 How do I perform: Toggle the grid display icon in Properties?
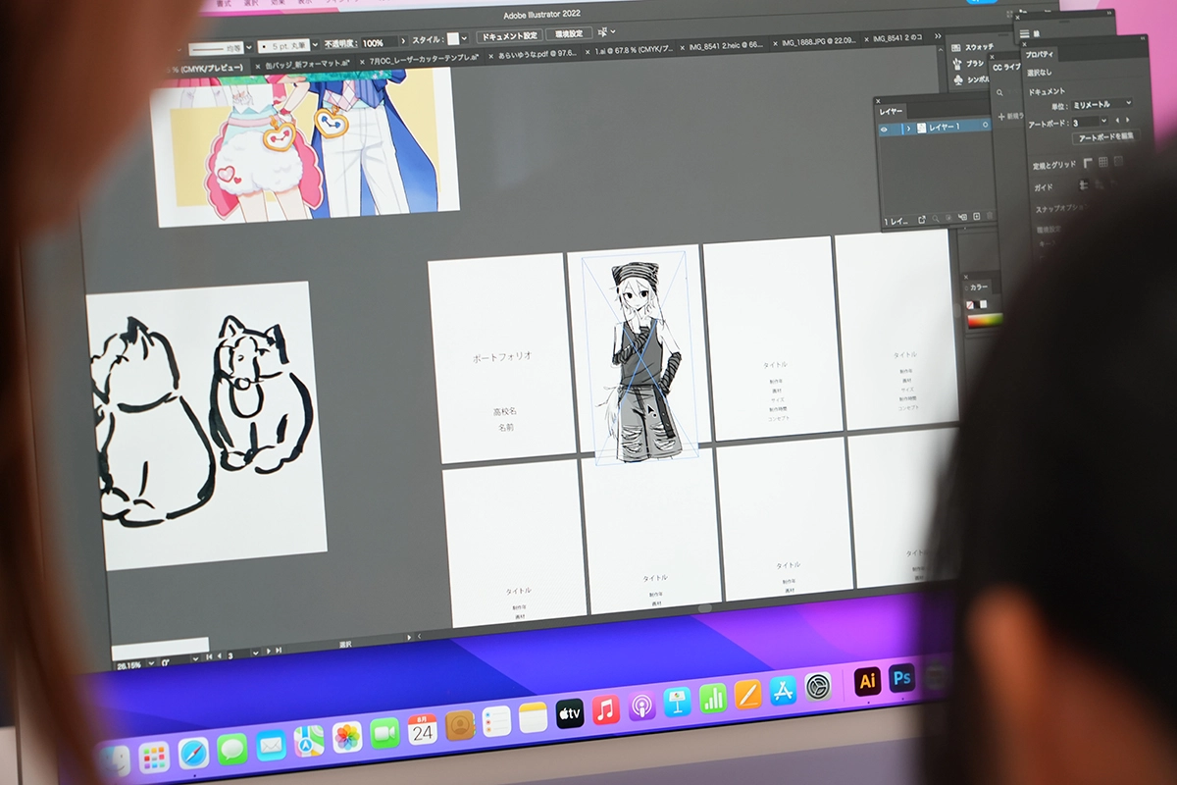(1102, 162)
